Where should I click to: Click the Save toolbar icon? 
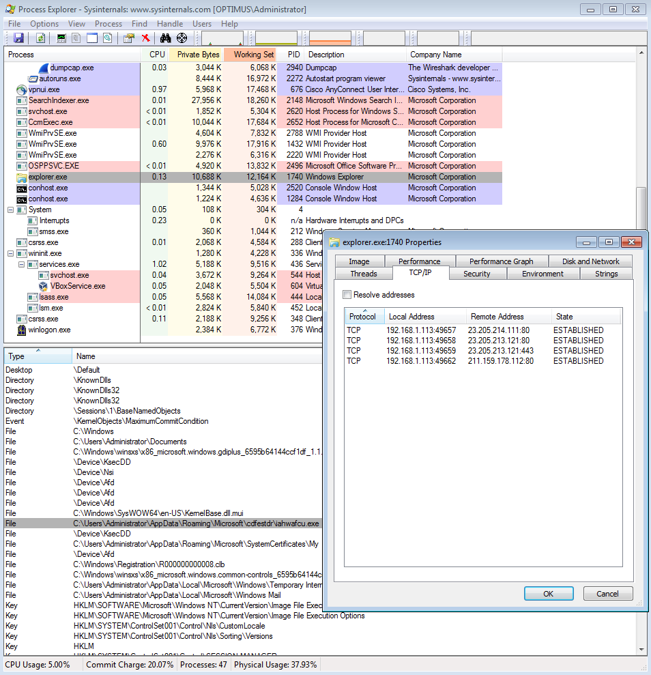(18, 38)
